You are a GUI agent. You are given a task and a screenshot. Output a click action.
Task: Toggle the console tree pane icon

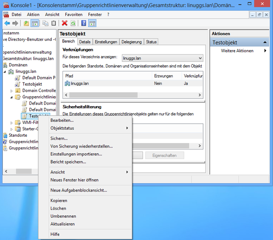click(x=35, y=23)
